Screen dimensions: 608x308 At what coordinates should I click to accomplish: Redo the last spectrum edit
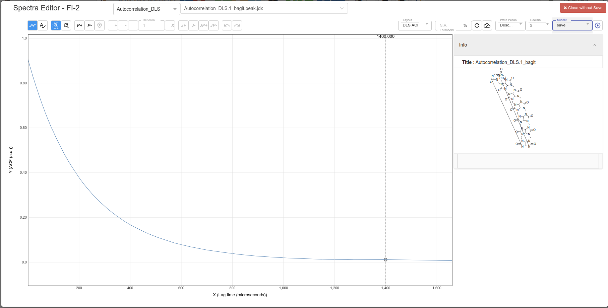[237, 25]
